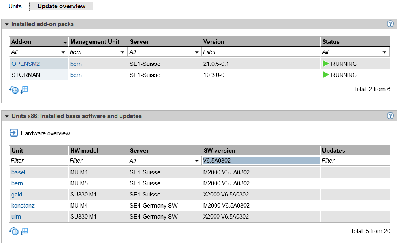Click the SW version filter field
Viewport: 399px width, 245px height.
click(x=261, y=161)
